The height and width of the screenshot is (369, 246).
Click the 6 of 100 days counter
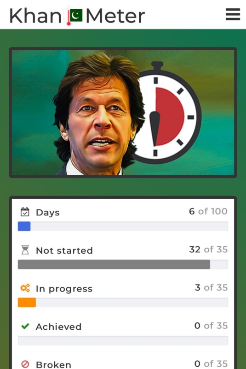tap(208, 211)
